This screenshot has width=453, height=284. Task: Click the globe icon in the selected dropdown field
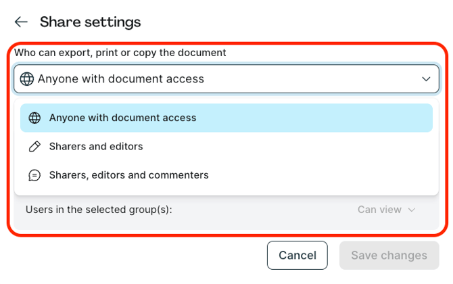click(27, 79)
